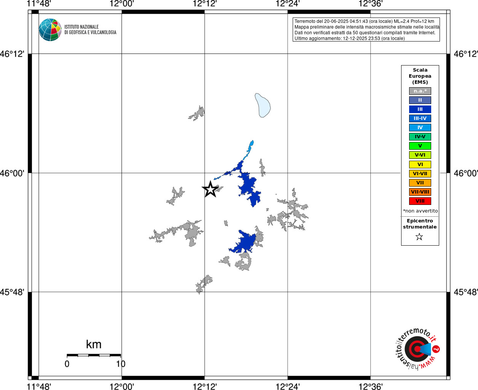Click 'ISTITUTO NAZIONALE DI GEOFISICA E VULCANOLOGIA' text

[x=90, y=30]
